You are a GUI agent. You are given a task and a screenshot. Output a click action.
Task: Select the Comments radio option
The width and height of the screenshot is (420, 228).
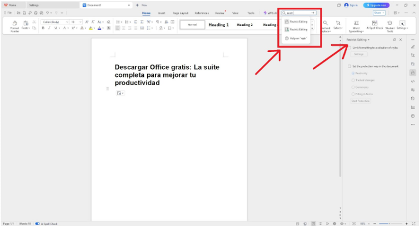pyautogui.click(x=353, y=87)
